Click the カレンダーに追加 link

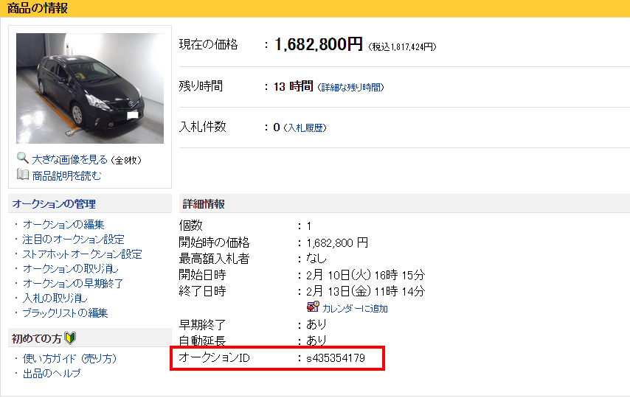click(355, 308)
